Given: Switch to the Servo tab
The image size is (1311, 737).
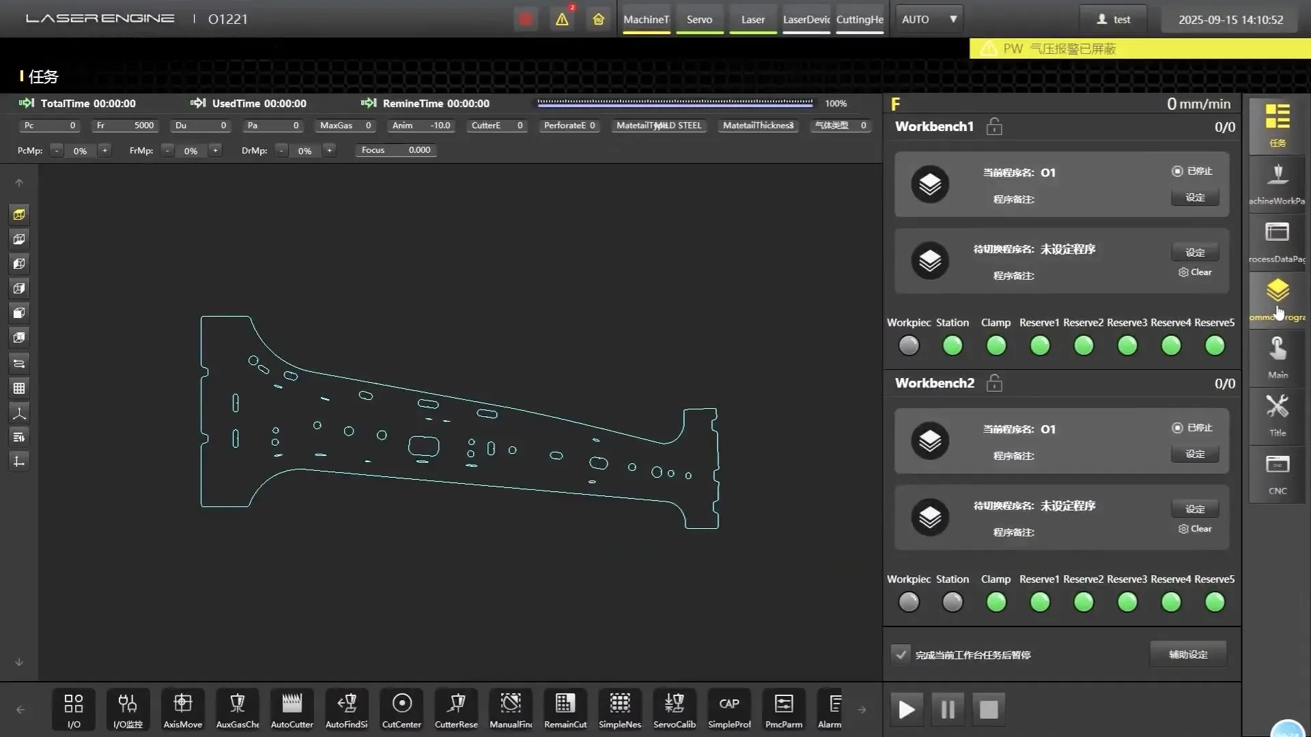Looking at the screenshot, I should point(699,20).
